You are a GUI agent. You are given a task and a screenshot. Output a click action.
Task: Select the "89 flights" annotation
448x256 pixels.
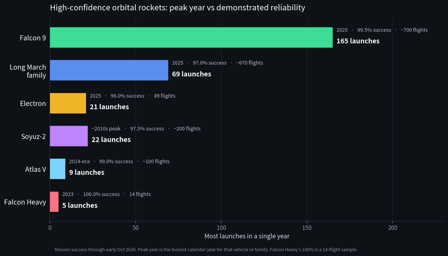coord(164,96)
